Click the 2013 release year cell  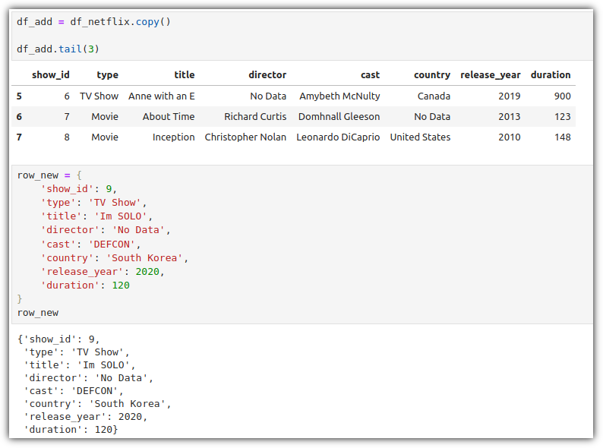point(509,116)
